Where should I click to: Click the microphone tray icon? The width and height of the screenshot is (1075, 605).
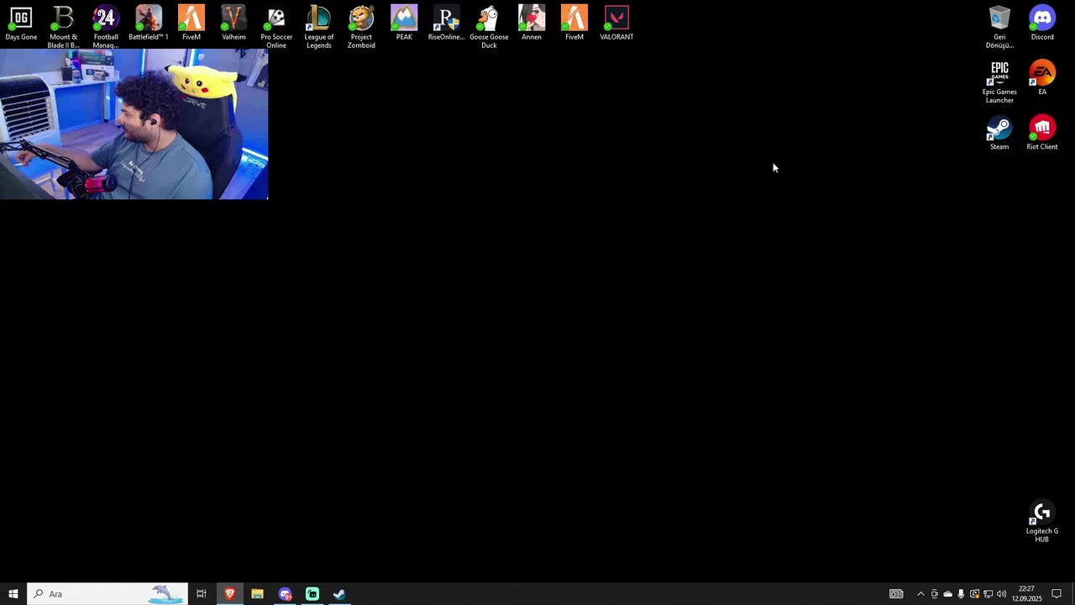coord(961,594)
